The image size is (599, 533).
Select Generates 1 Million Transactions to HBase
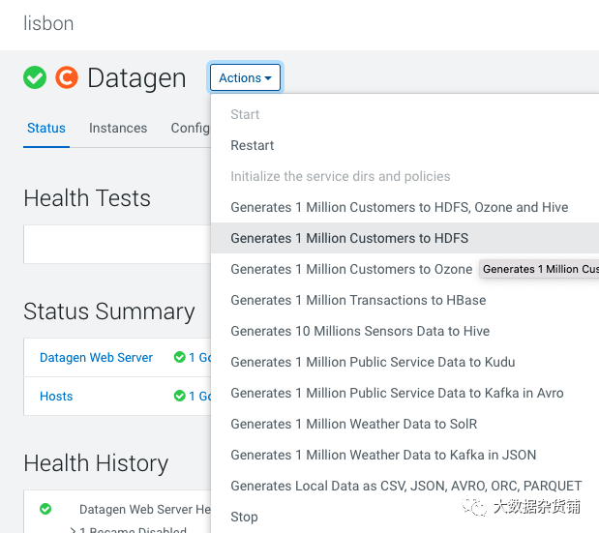(x=358, y=300)
